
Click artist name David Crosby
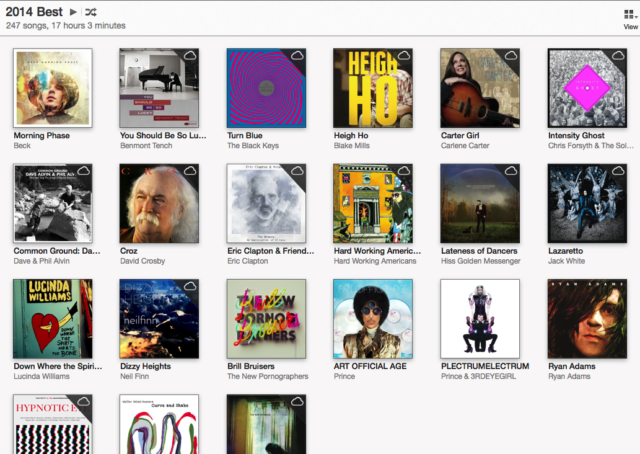pos(142,261)
